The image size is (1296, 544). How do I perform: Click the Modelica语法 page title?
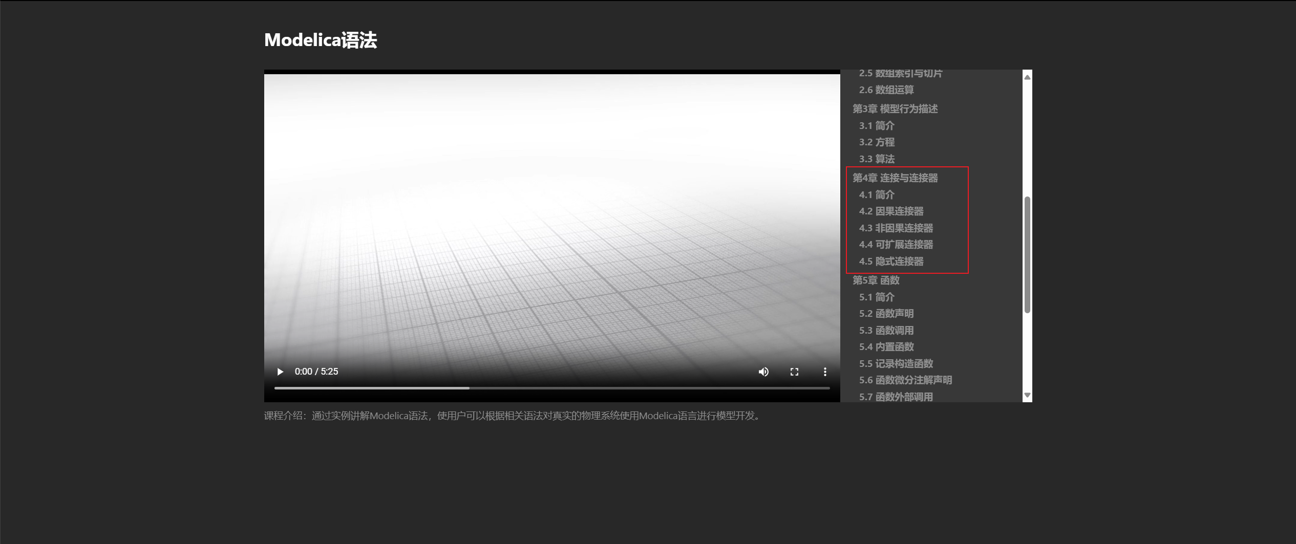(321, 40)
